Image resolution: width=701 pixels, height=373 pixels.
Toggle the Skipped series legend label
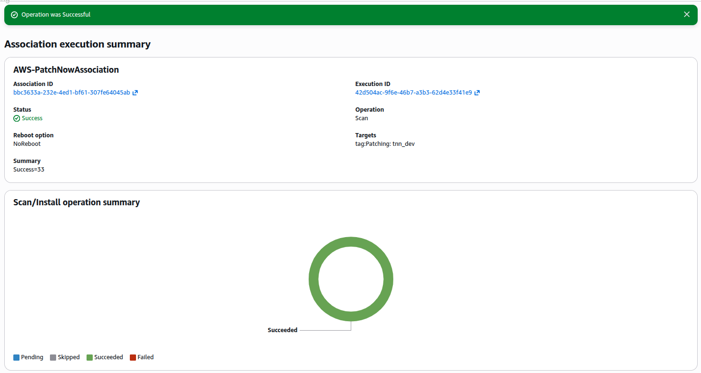coord(68,357)
